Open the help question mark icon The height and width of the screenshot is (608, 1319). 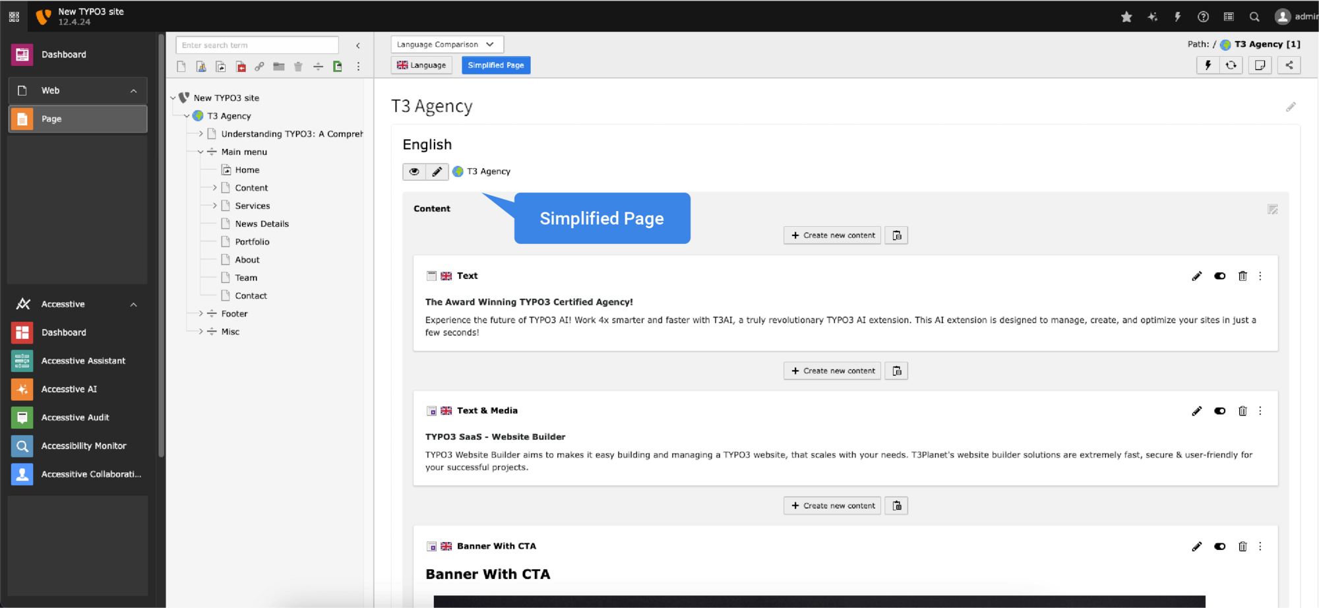click(1203, 17)
